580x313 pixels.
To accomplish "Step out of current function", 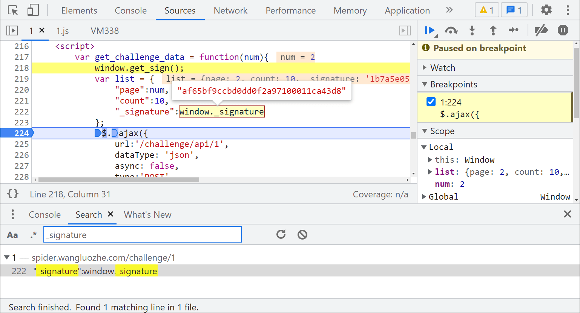I will (x=493, y=31).
